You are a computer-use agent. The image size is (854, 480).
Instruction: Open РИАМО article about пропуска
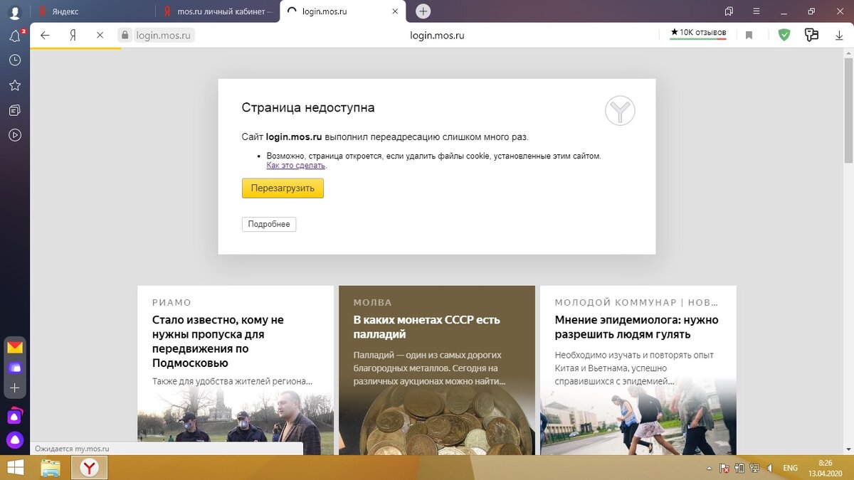tap(218, 341)
